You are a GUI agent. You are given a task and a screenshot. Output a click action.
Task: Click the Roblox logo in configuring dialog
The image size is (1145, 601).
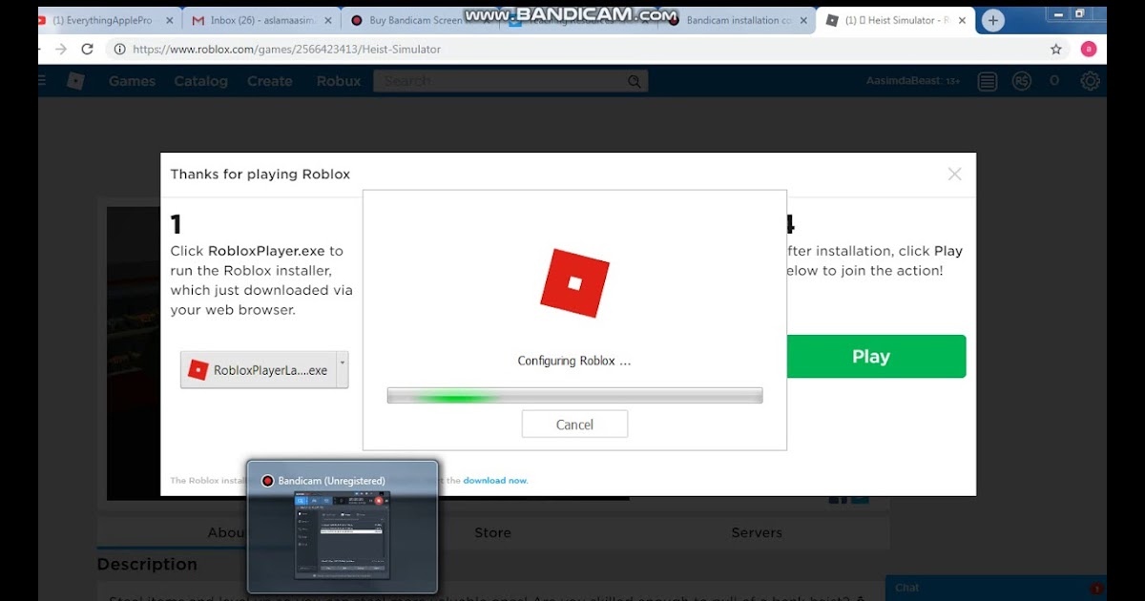(x=574, y=283)
